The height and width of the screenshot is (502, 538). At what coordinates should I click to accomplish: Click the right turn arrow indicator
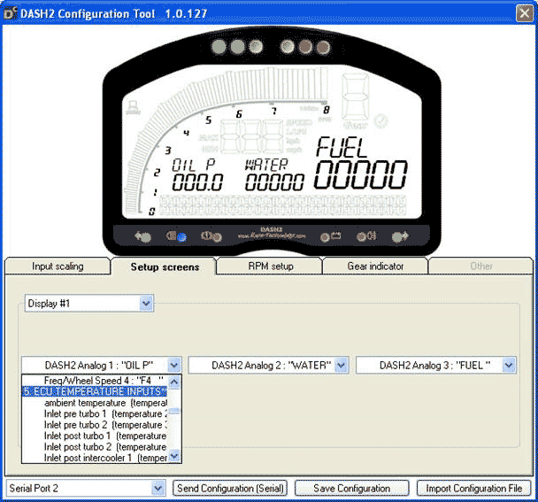(399, 236)
